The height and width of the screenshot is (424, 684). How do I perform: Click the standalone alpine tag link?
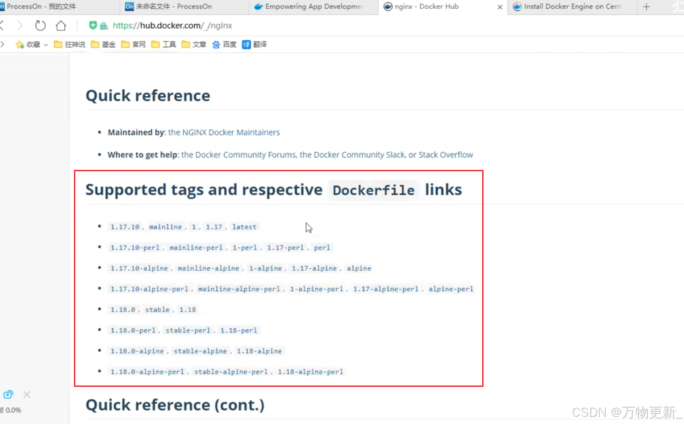click(x=359, y=268)
